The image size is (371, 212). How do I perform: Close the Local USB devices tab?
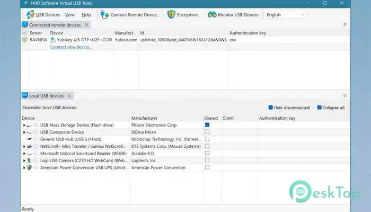tap(69, 96)
